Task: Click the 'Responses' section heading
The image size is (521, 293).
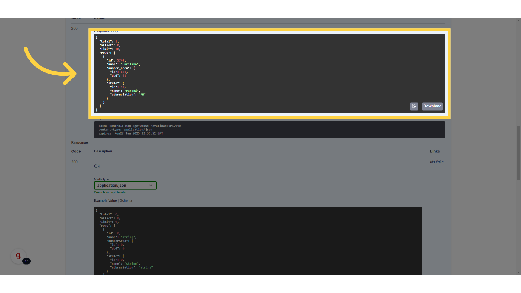Action: tap(80, 143)
